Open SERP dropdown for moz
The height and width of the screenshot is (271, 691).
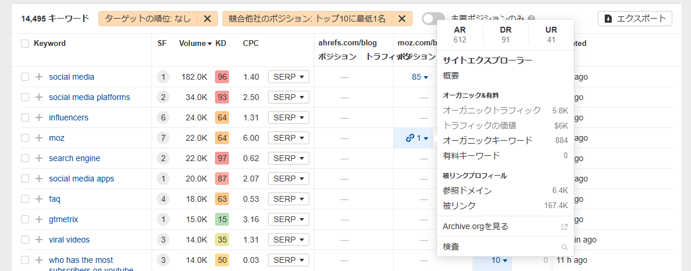[288, 138]
